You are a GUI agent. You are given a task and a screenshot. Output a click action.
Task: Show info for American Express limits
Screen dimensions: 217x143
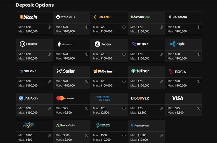point(124,108)
